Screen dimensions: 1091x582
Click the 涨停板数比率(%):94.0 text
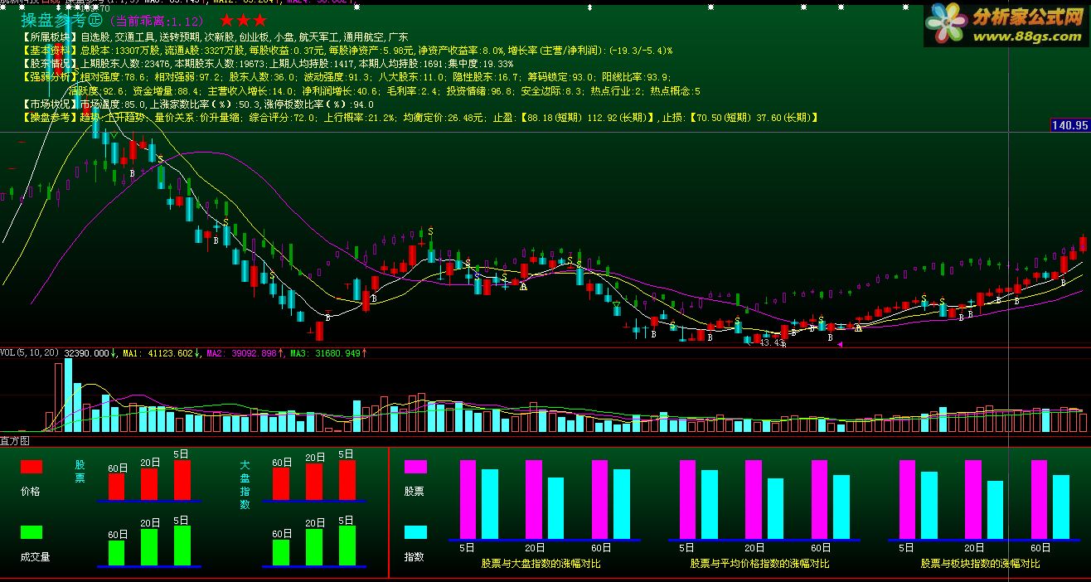(x=318, y=104)
